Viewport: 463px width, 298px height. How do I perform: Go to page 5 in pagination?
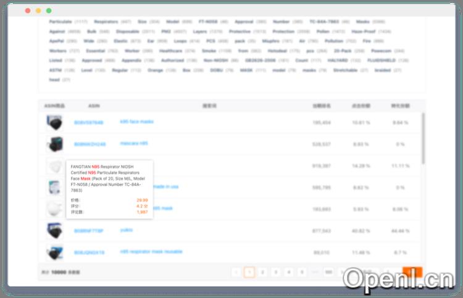coord(301,272)
